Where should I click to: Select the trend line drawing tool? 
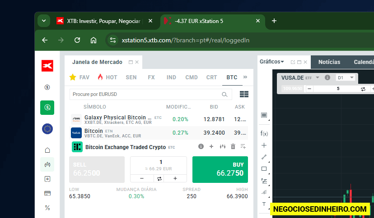pos(264,157)
